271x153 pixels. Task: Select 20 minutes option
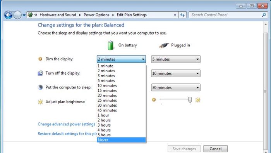pos(121,96)
